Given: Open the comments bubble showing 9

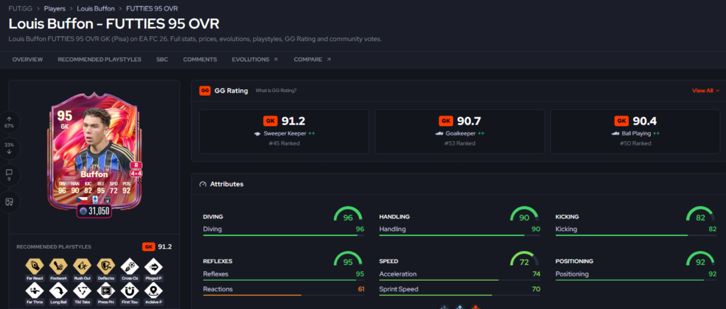Looking at the screenshot, I should (x=9, y=175).
